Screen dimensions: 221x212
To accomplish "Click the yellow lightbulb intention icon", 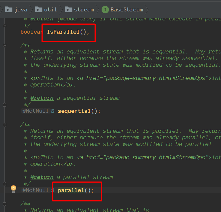I will 13,189.
